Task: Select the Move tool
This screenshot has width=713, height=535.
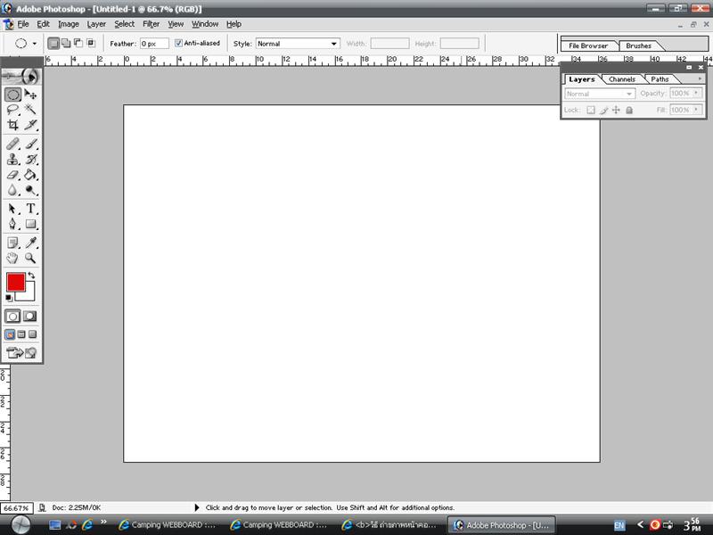Action: tap(30, 95)
